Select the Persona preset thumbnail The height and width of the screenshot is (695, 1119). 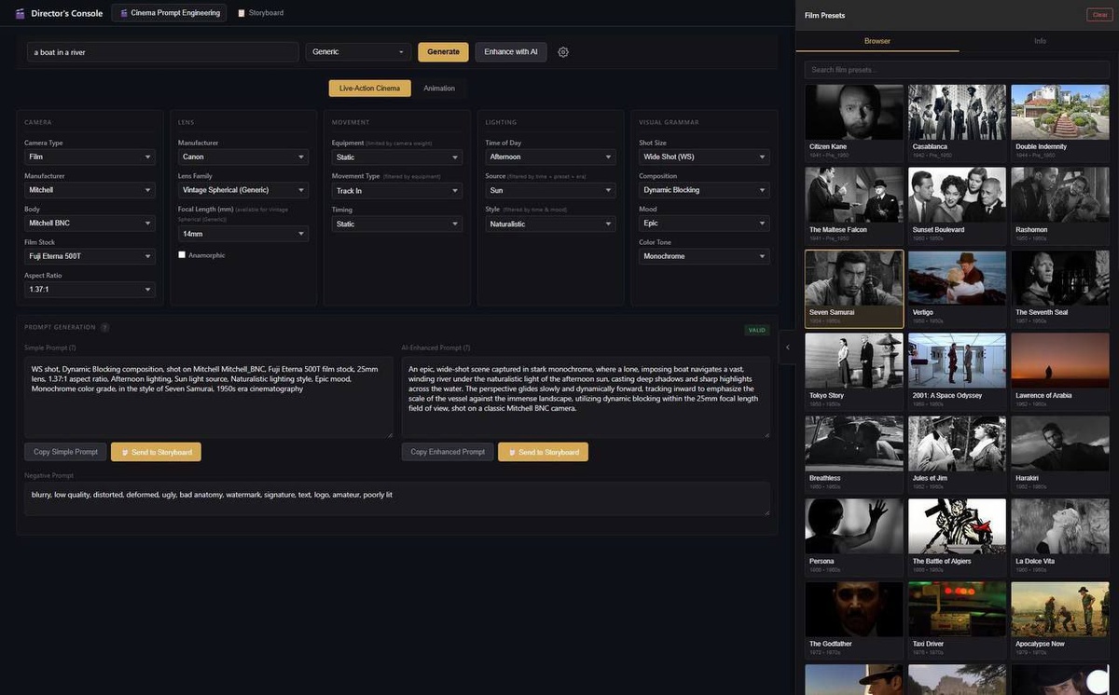pyautogui.click(x=854, y=537)
